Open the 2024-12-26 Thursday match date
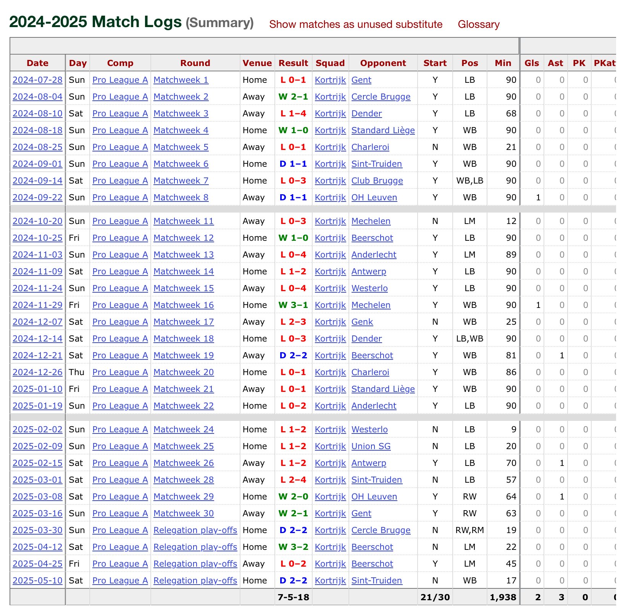 pyautogui.click(x=37, y=372)
